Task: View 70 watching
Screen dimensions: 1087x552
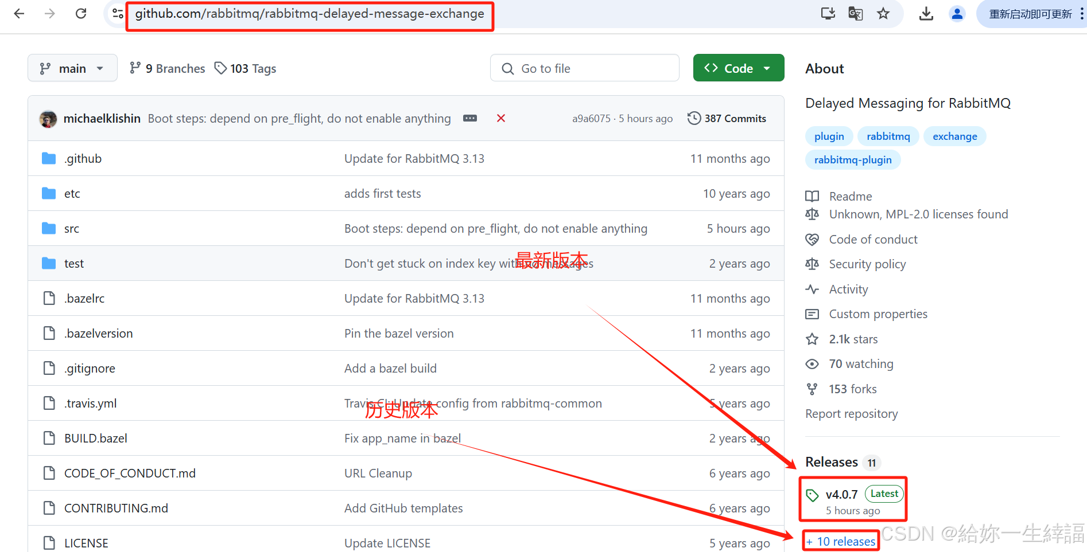Action: click(849, 364)
